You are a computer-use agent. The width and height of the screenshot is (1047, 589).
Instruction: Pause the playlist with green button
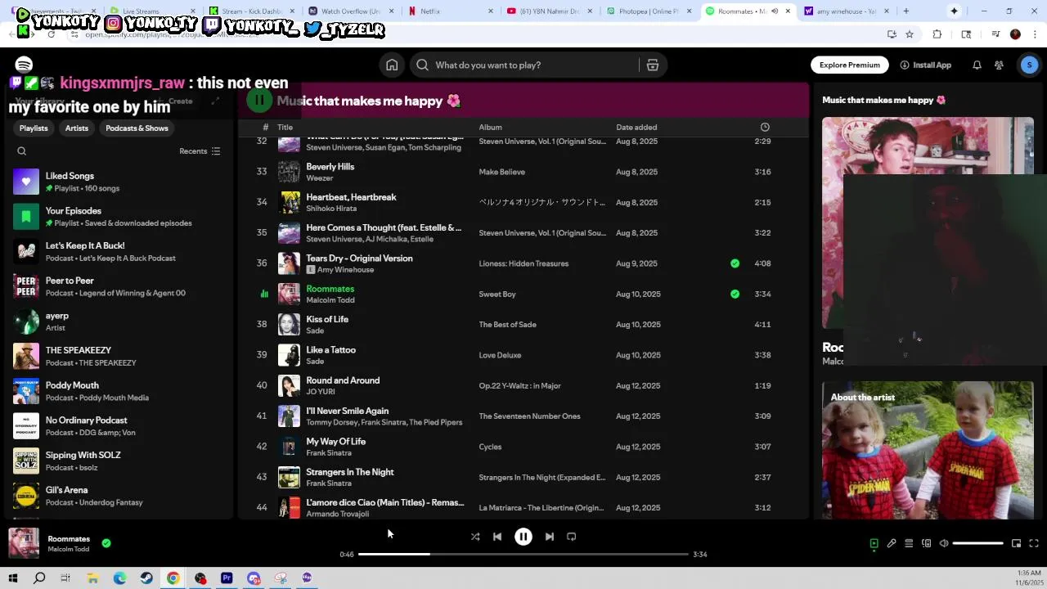pos(259,101)
